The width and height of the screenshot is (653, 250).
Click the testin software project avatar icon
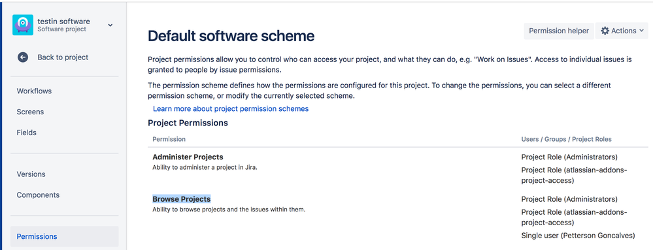pos(22,25)
